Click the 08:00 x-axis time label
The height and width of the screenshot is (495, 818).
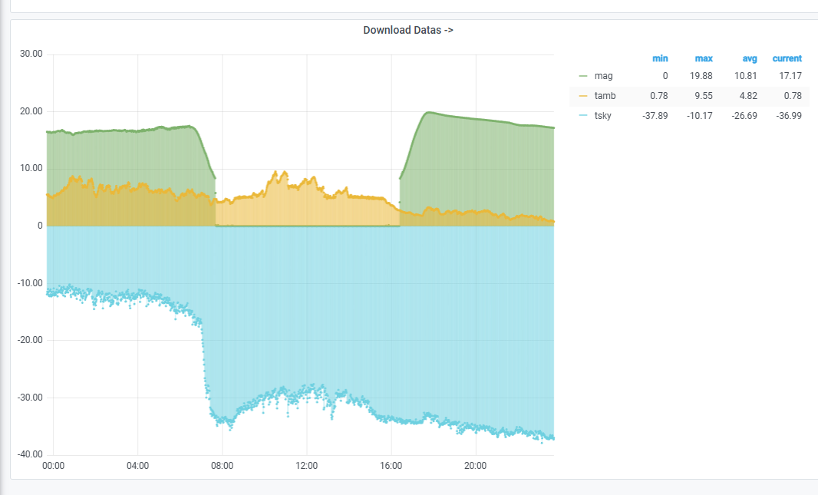222,466
